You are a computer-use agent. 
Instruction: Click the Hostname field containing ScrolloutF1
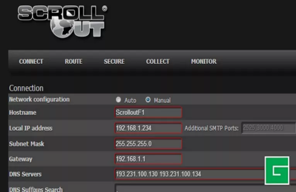click(x=148, y=113)
